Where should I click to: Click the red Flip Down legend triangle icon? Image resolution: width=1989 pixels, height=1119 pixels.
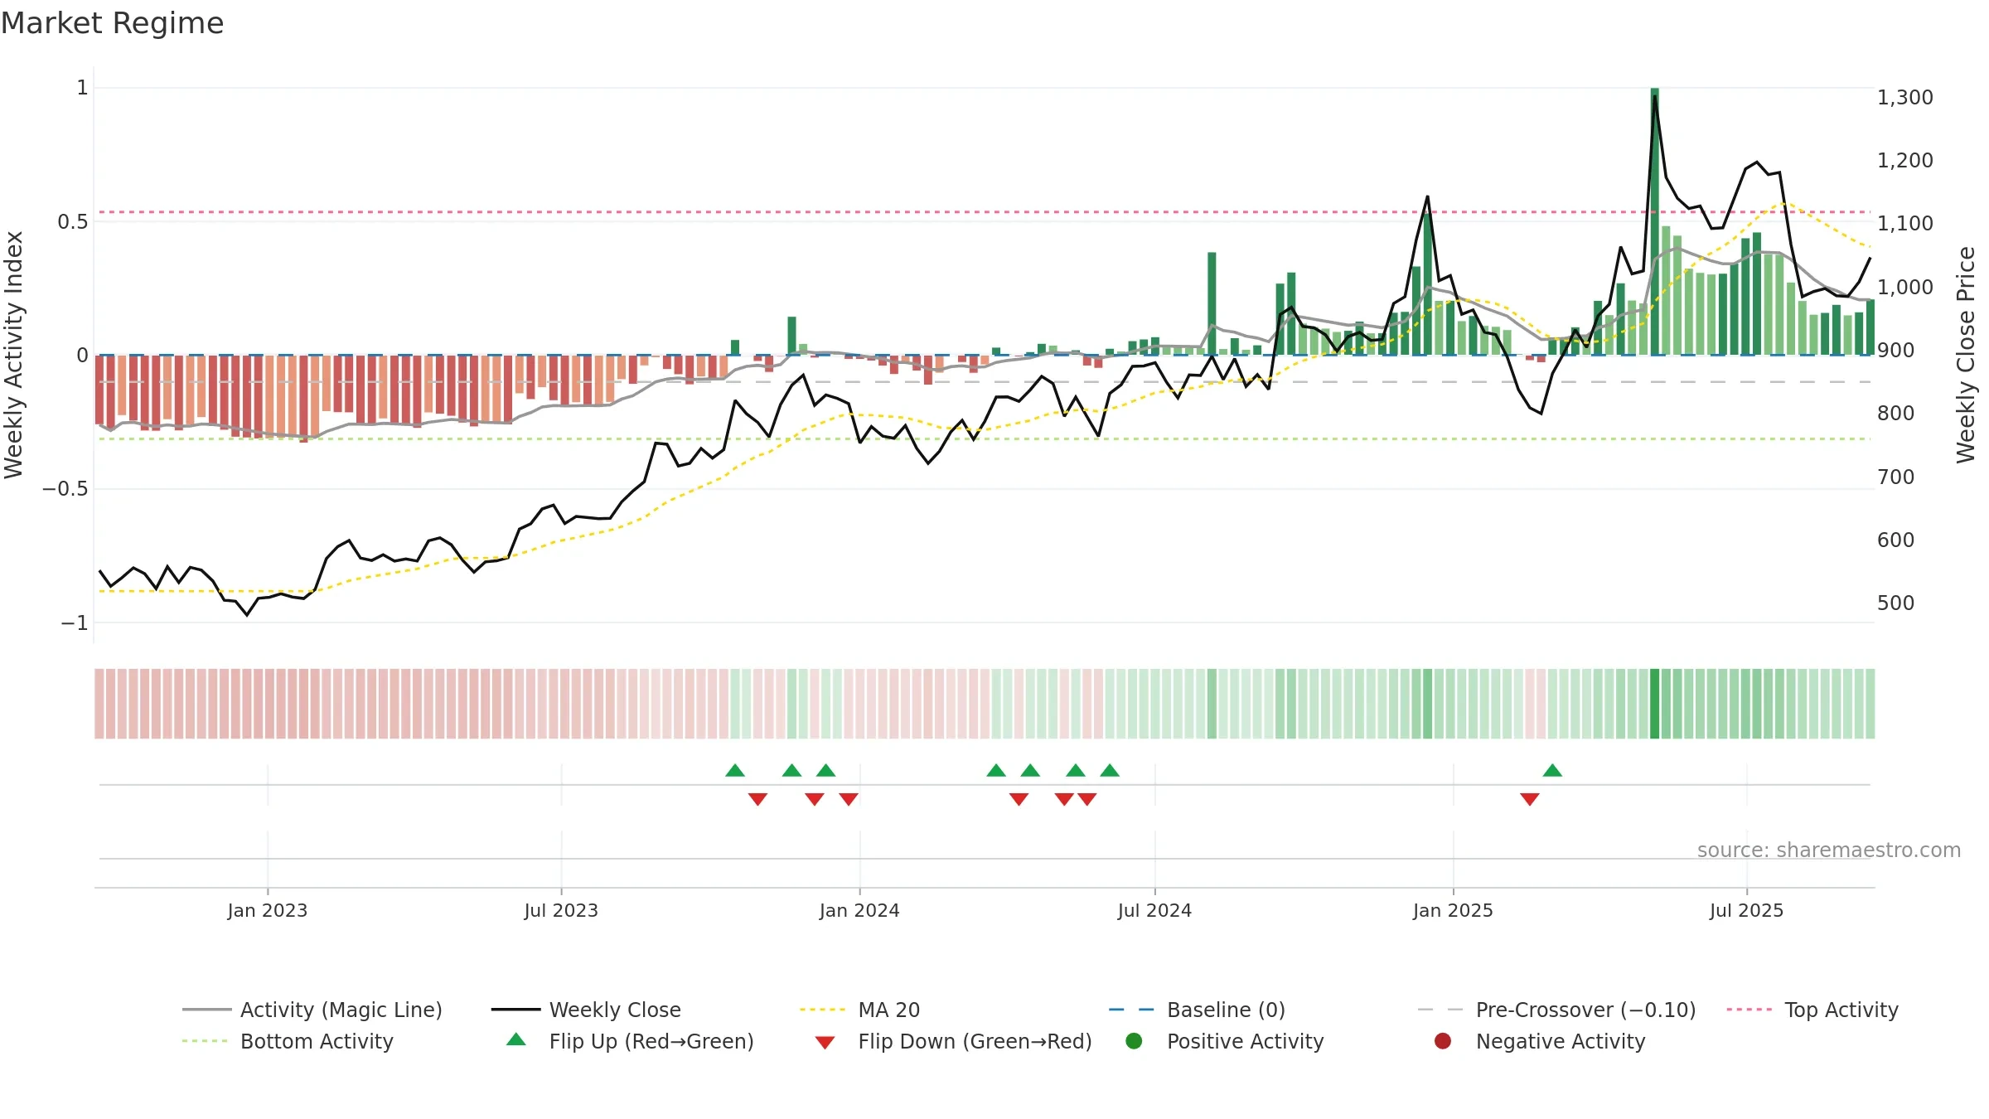[825, 1043]
